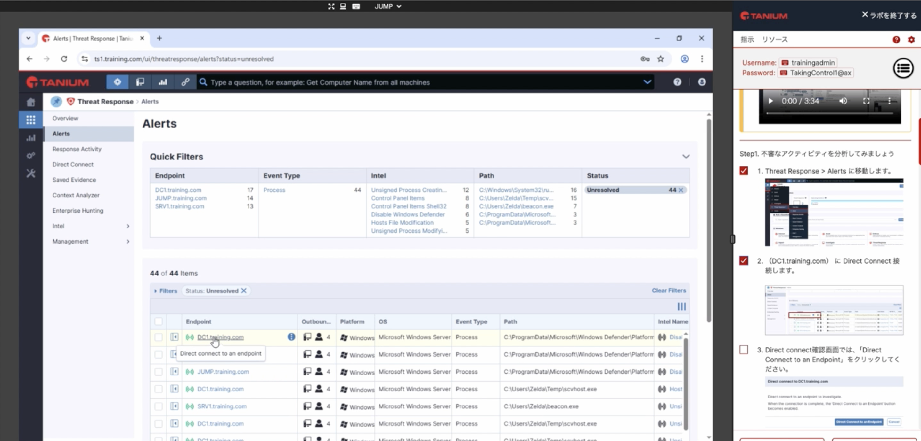The image size is (921, 441).
Task: Open the JUMP machine dropdown in top bar
Action: [x=388, y=6]
